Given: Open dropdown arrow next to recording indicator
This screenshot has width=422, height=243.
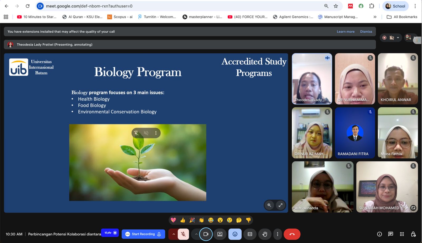Looking at the screenshot, I should pos(398,38).
